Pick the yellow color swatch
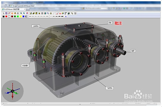This screenshot has height=107, width=162. tap(21, 16)
